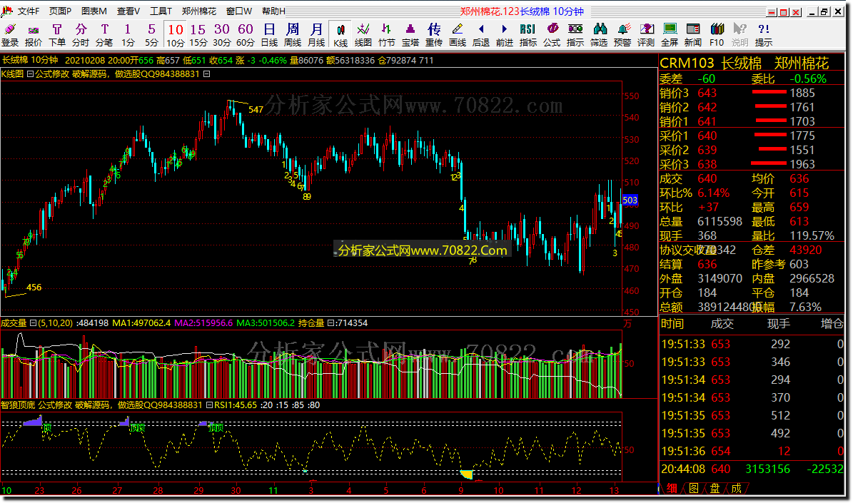This screenshot has width=853, height=503.
Task: Open the 筛选 binoculars filter tool
Action: click(599, 35)
